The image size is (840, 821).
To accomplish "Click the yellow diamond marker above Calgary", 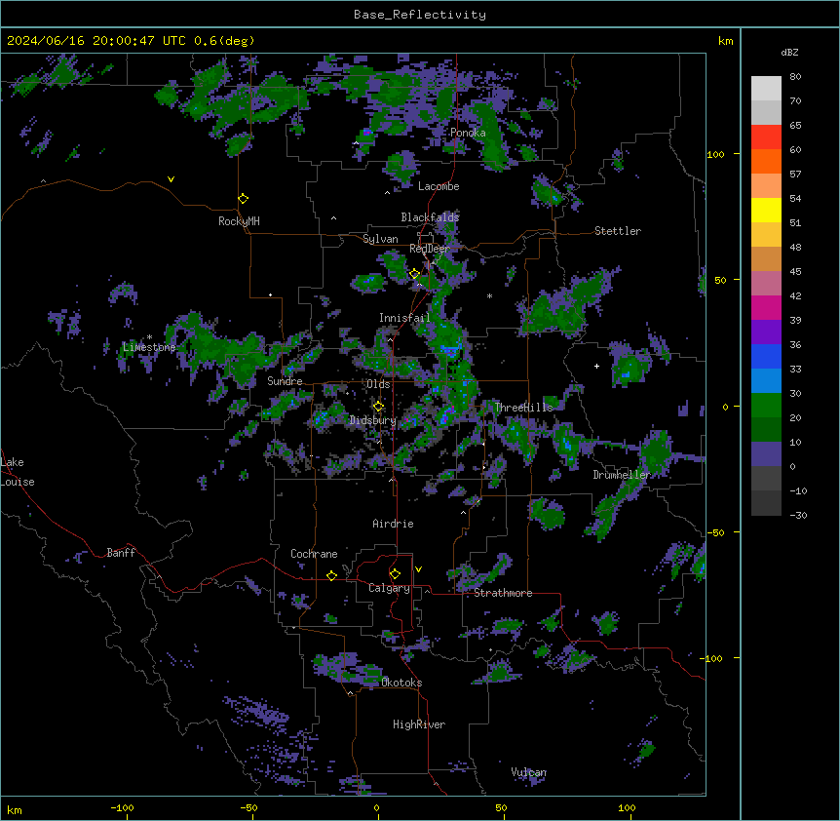I will 395,574.
